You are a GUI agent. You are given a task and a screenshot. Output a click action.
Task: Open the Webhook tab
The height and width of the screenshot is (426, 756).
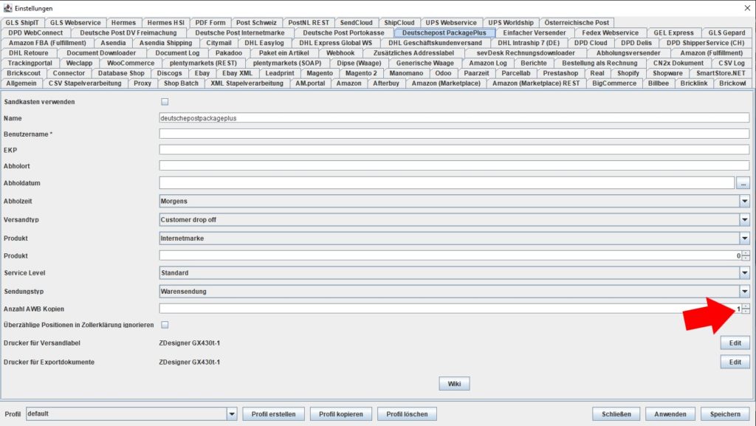pos(340,53)
